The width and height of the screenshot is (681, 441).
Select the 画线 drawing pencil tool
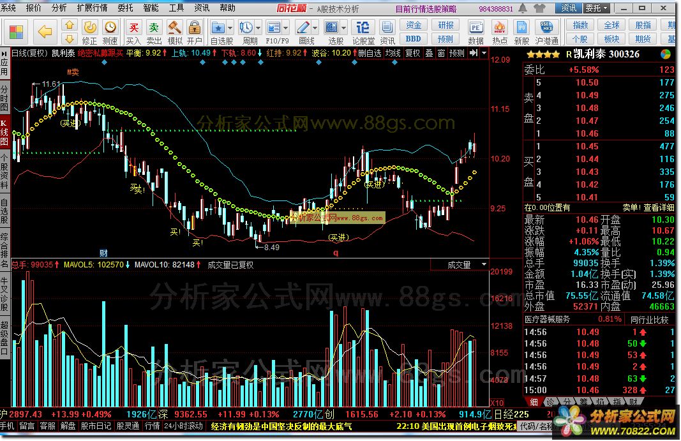tap(303, 28)
